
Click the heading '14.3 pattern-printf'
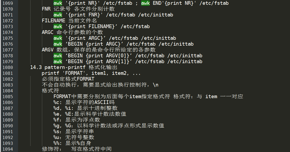[x=58, y=67]
